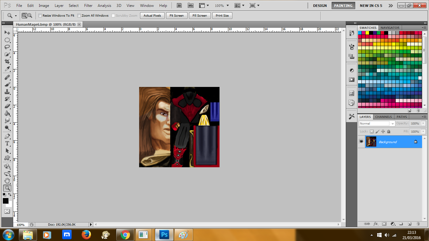
Task: Select the Clone Stamp tool
Action: pyautogui.click(x=7, y=92)
